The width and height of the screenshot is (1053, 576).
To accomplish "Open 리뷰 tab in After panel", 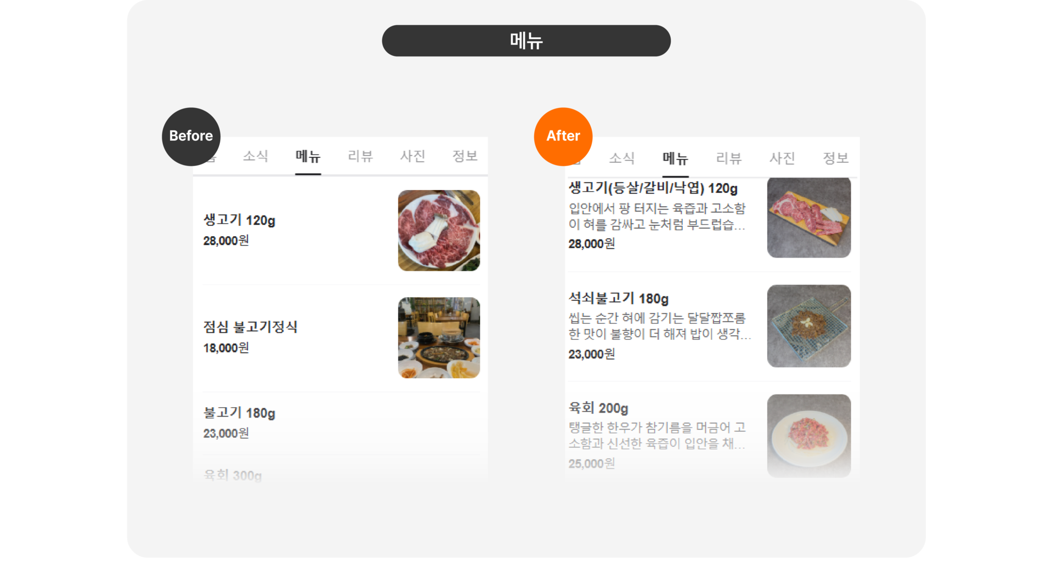I will [729, 158].
